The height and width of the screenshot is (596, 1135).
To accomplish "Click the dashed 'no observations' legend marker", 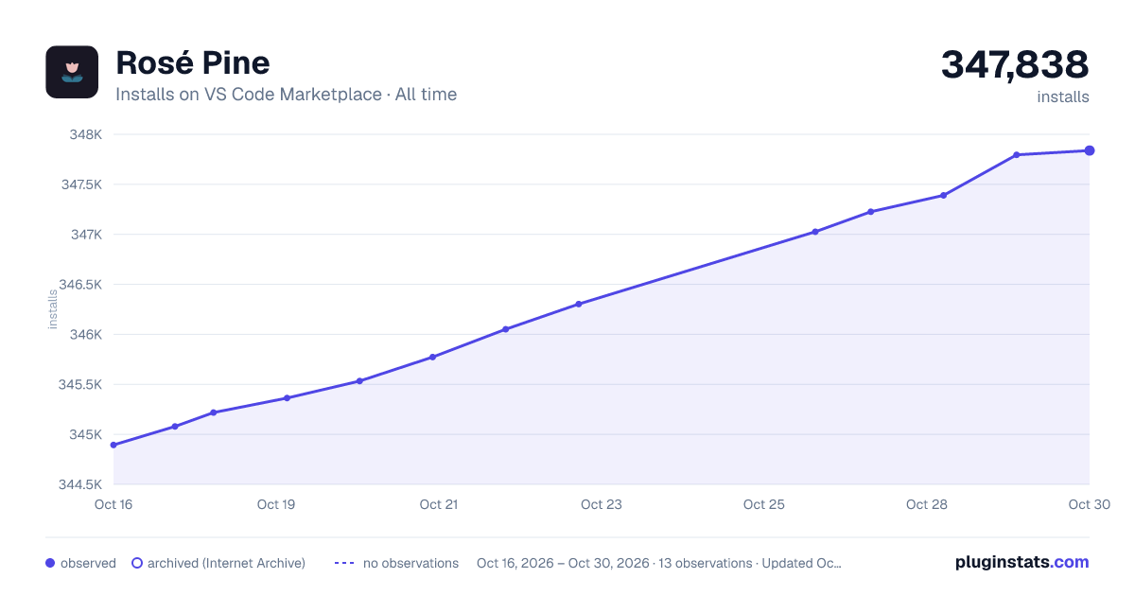I will point(344,563).
